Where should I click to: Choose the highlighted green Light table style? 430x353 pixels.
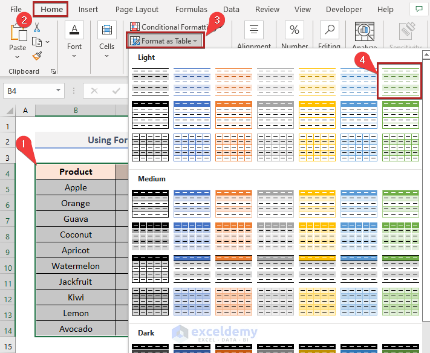[399, 81]
